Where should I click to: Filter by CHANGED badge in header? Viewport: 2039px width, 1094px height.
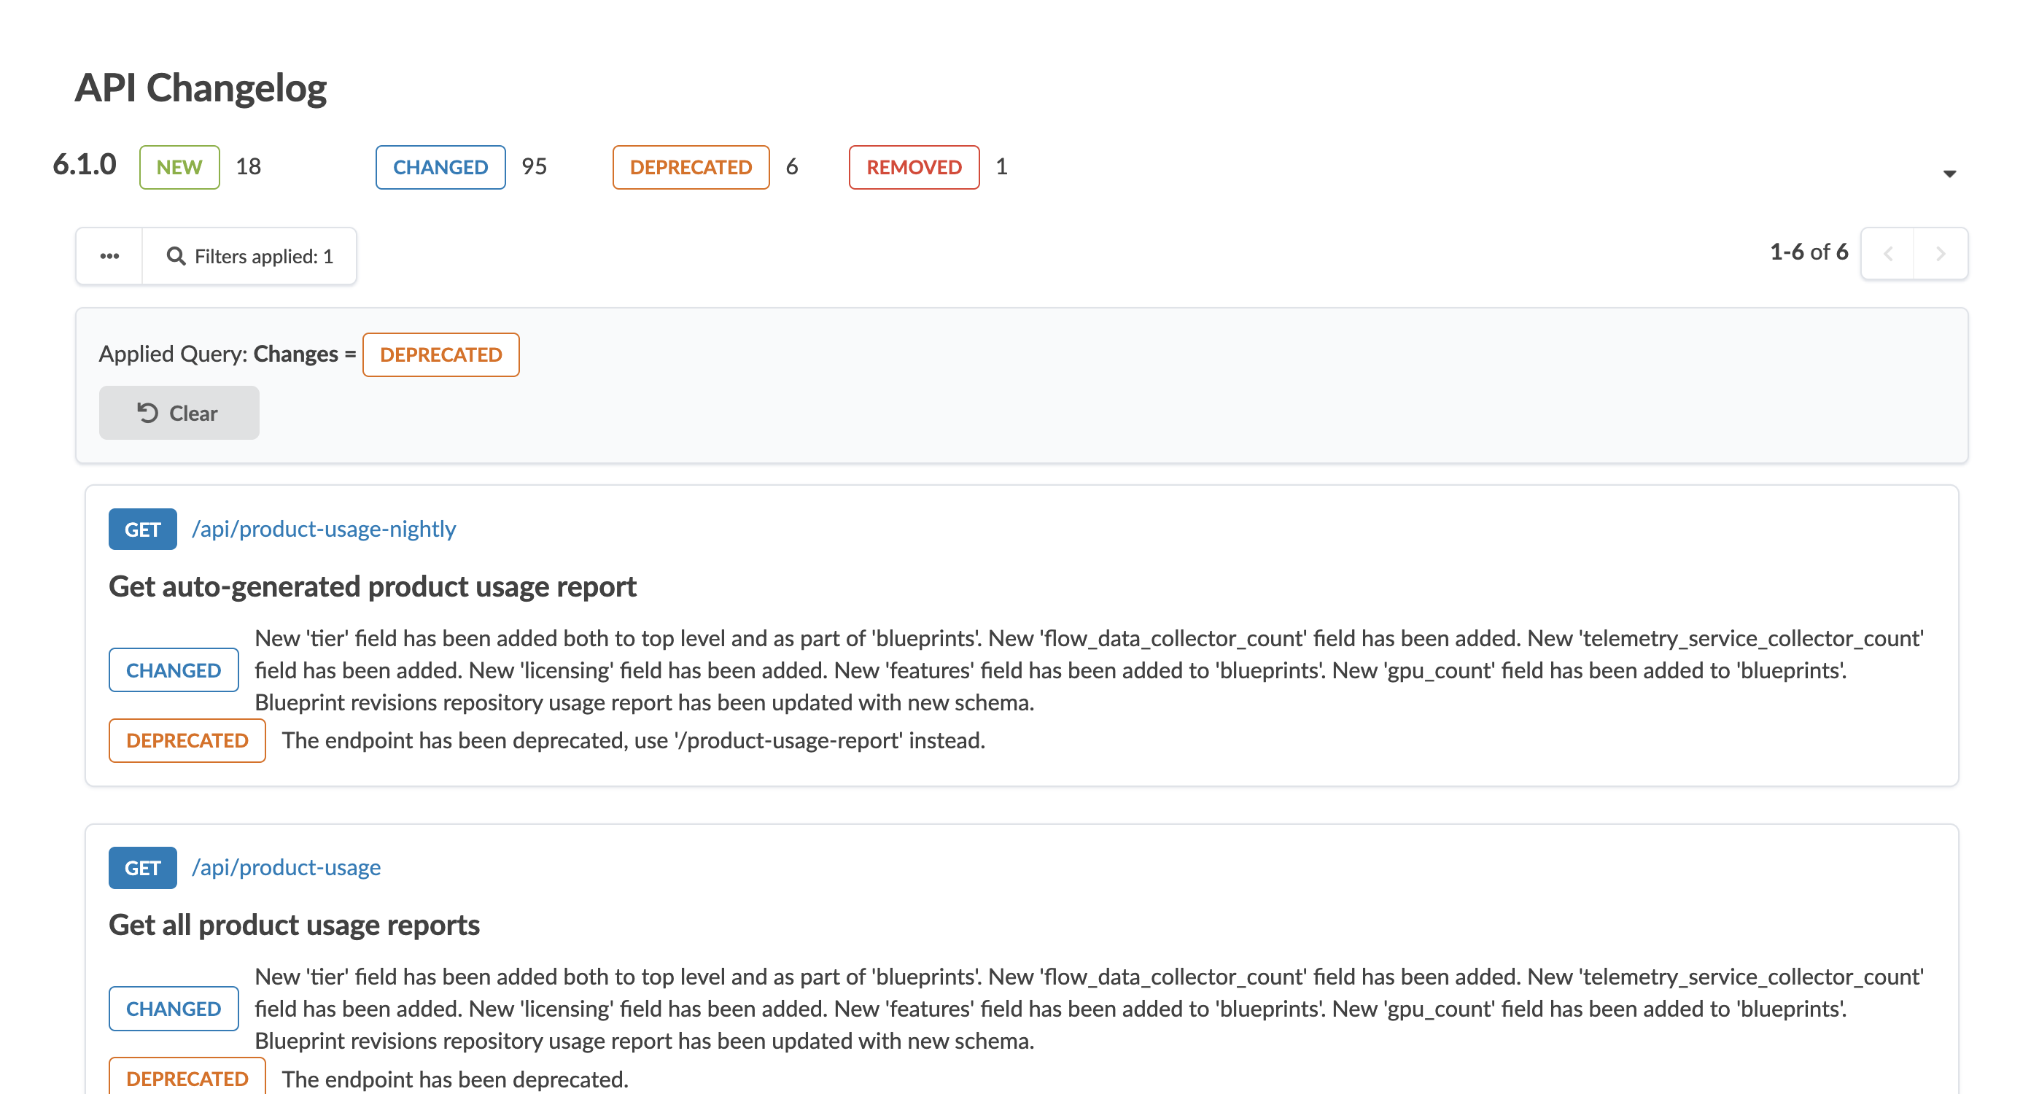point(440,167)
